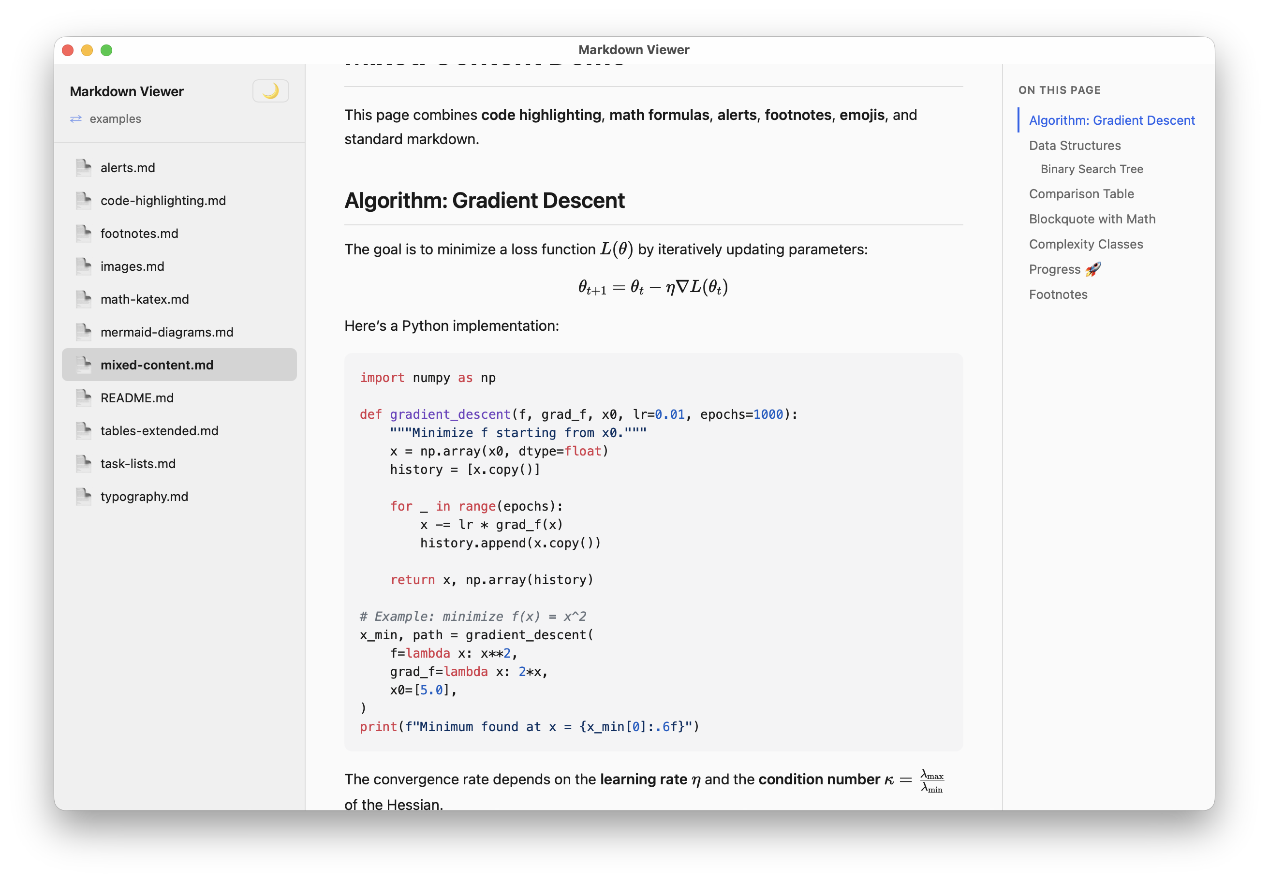Click the file icon next to mermaid-diagrams.md

(x=84, y=332)
